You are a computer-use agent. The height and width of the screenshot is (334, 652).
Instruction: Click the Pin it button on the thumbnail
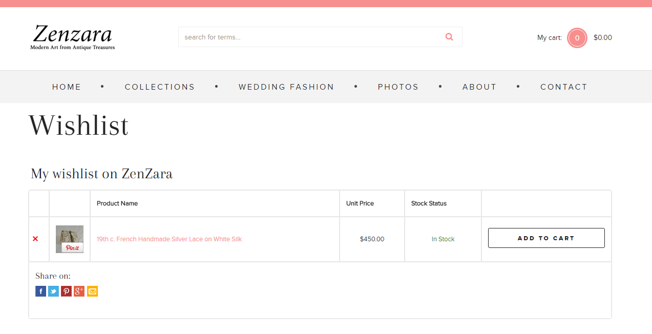pos(72,248)
